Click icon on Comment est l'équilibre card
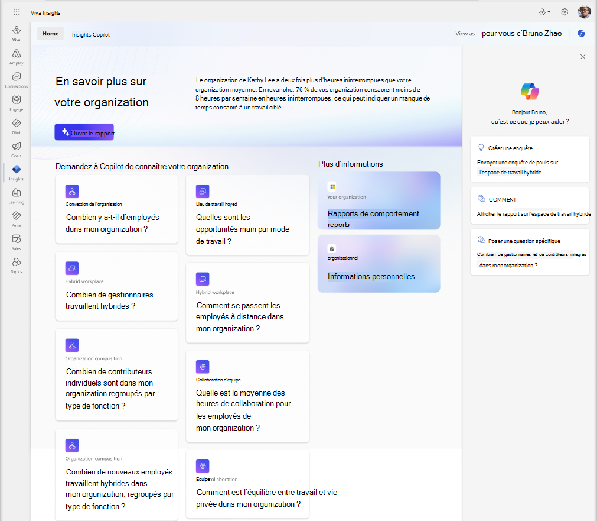597x521 pixels. point(203,465)
